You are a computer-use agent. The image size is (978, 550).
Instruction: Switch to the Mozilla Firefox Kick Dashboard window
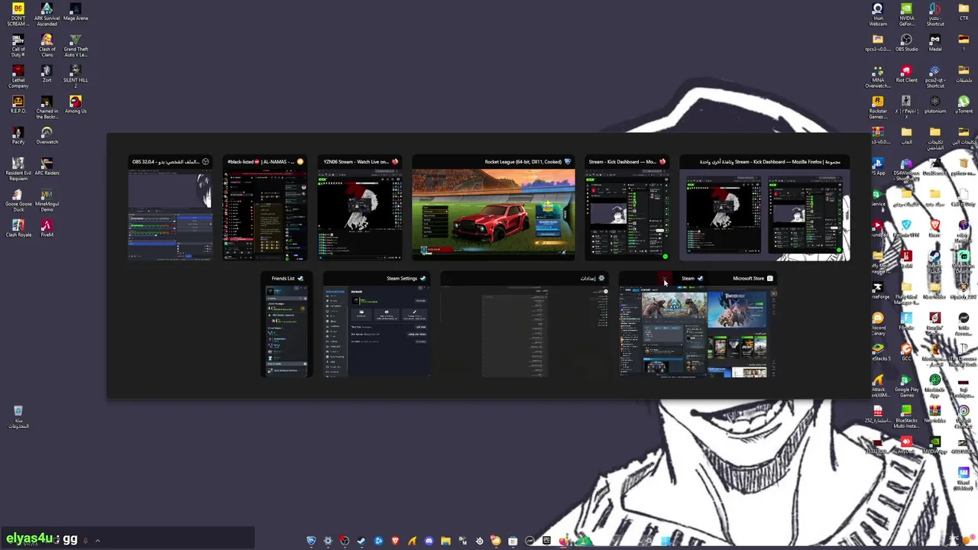pyautogui.click(x=765, y=209)
